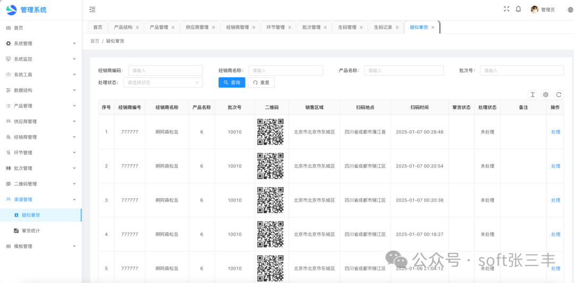Image resolution: width=574 pixels, height=283 pixels.
Task: Expand the 系统管理 sidebar menu
Action: coord(40,43)
